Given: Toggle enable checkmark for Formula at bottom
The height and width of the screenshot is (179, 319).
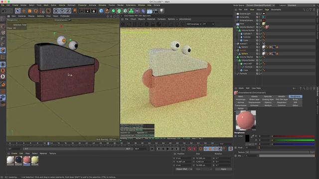Looking at the screenshot, I should (261, 74).
